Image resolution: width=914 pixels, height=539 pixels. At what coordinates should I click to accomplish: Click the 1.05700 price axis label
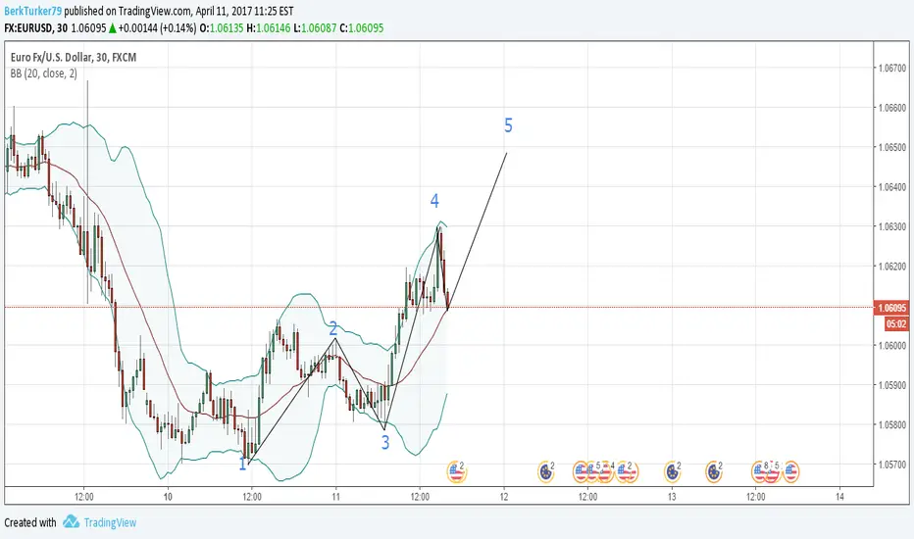(892, 465)
